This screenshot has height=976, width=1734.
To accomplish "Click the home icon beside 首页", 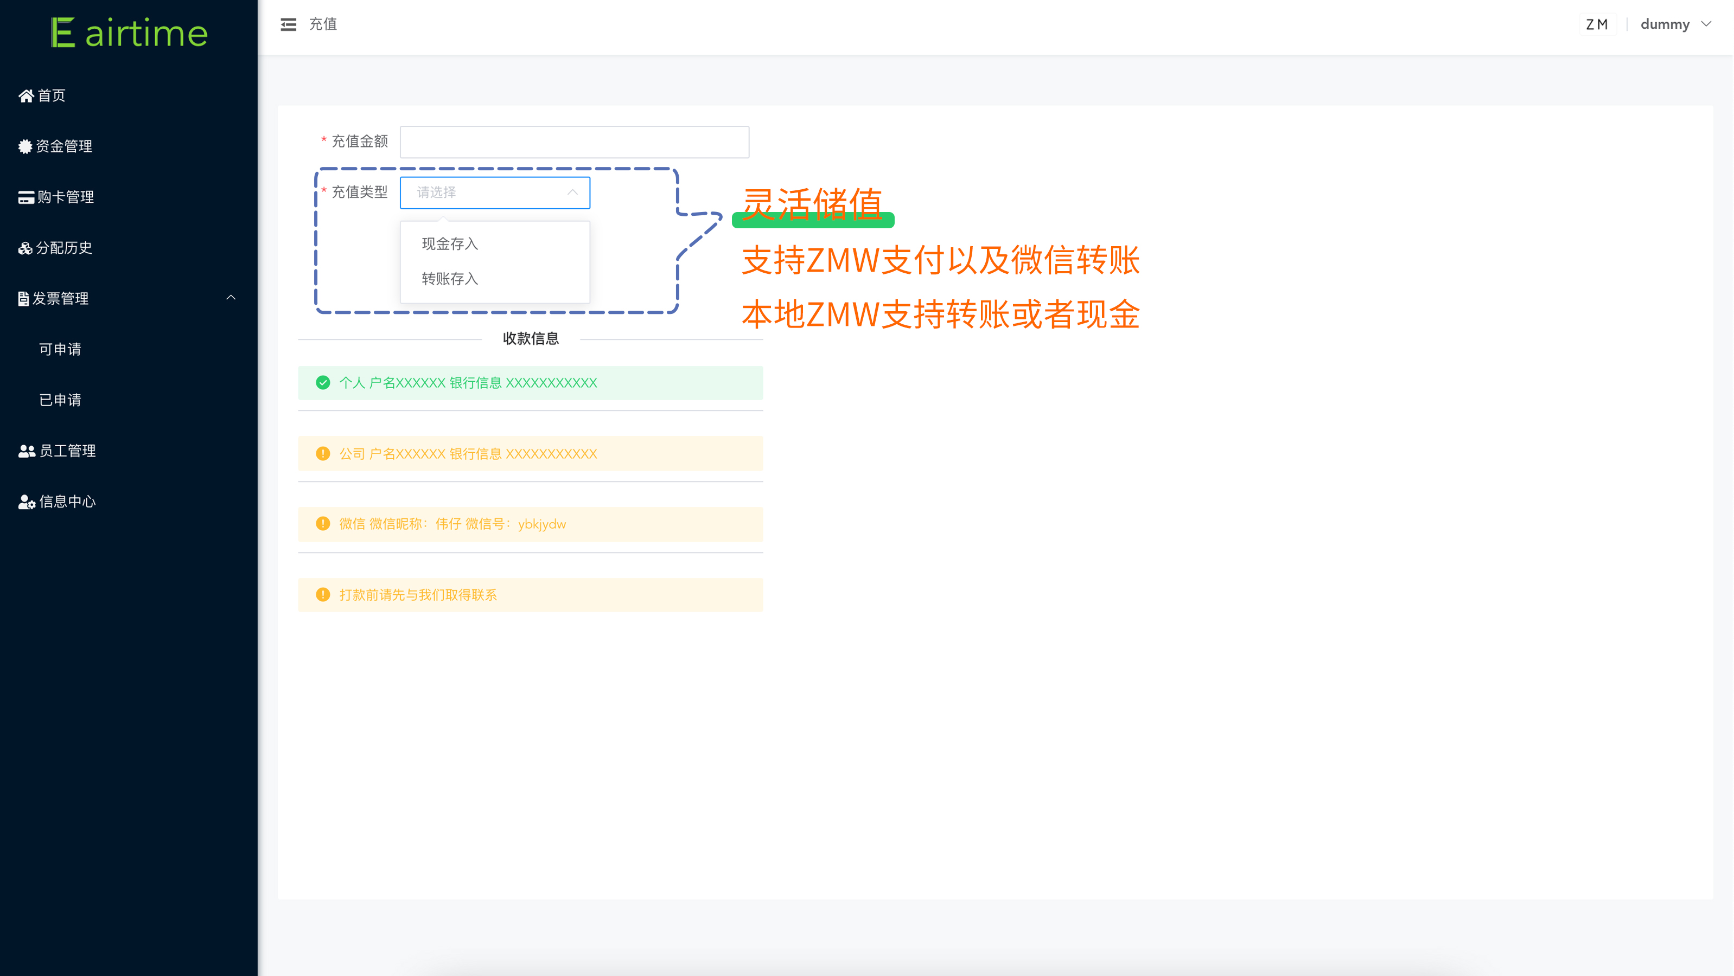I will pyautogui.click(x=26, y=96).
